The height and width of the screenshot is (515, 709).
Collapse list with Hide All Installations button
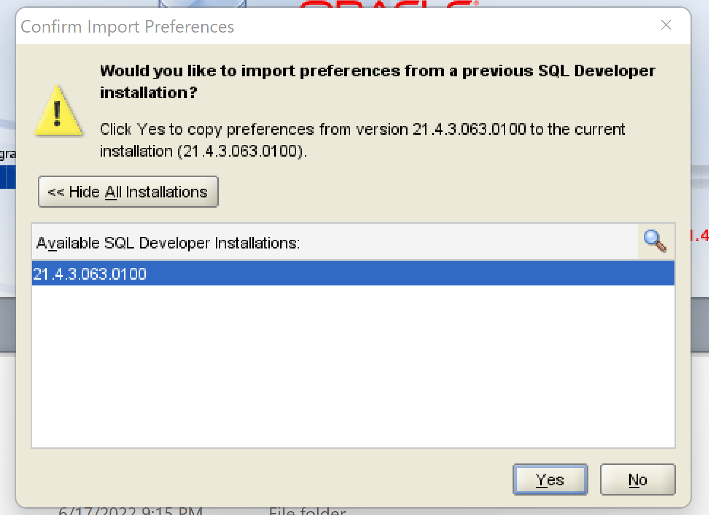click(128, 192)
